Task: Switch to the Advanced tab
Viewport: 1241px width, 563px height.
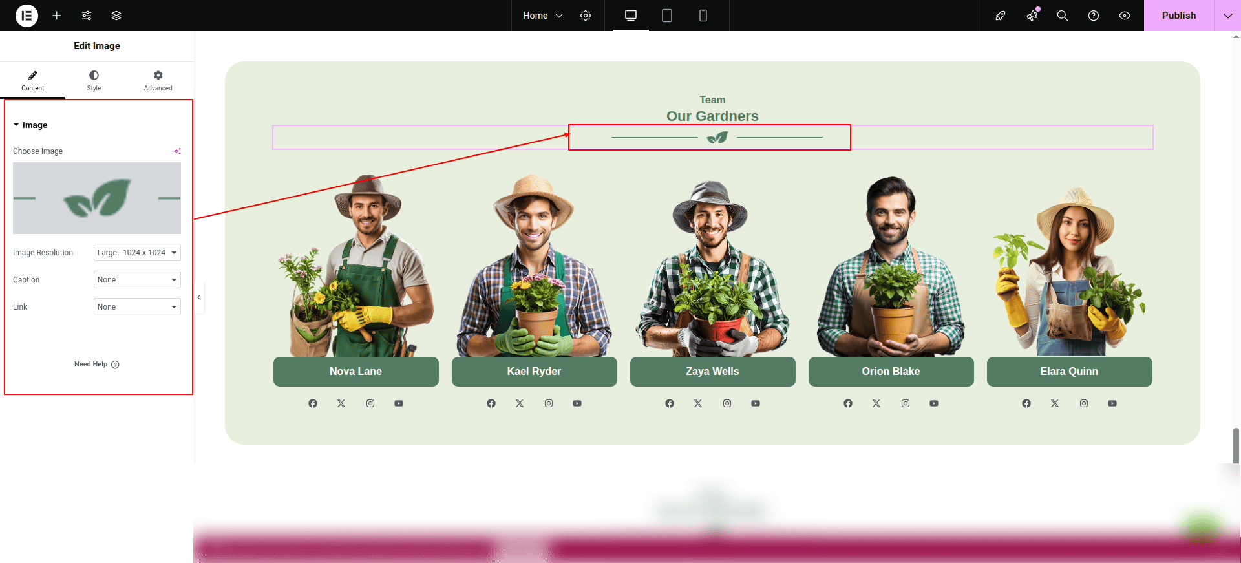Action: click(x=158, y=81)
